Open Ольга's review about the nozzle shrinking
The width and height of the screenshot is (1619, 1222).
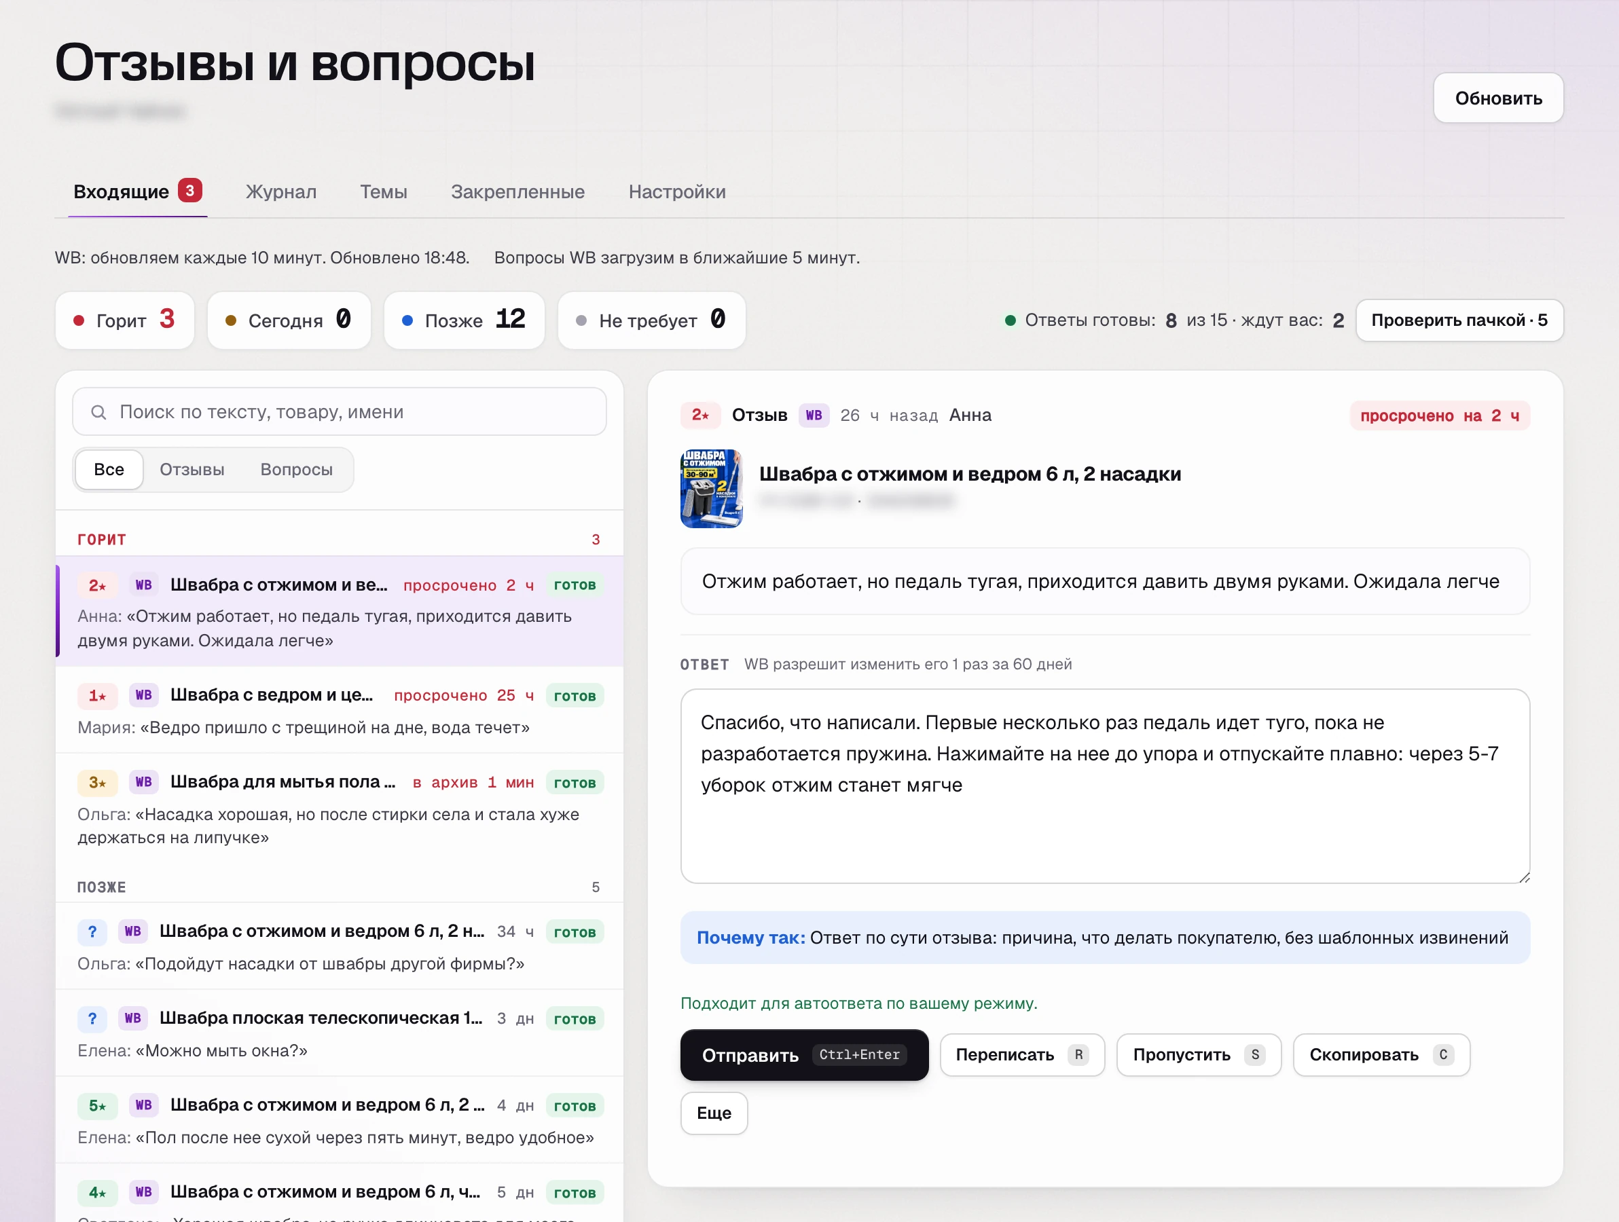click(340, 808)
